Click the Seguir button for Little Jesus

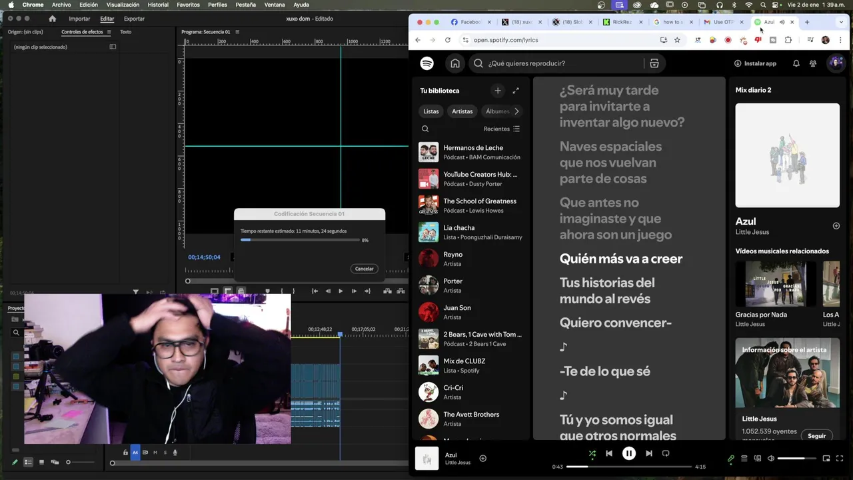click(816, 436)
